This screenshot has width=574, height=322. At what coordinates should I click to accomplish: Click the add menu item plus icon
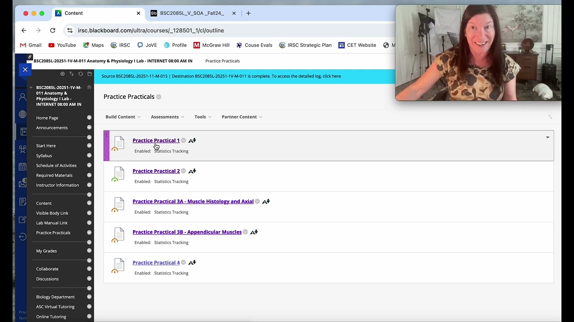[62, 74]
